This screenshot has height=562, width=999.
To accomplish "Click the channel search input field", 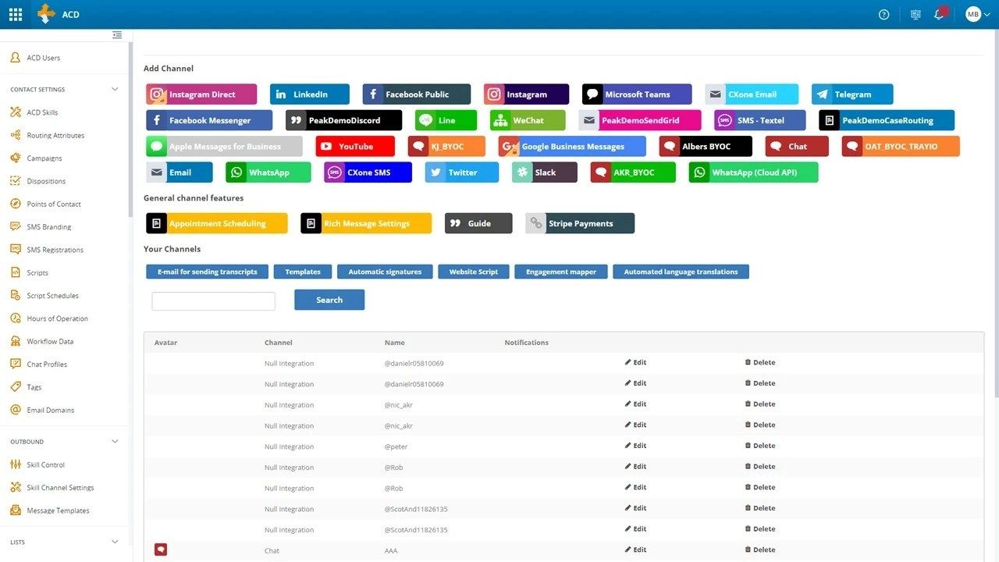I will pos(213,301).
